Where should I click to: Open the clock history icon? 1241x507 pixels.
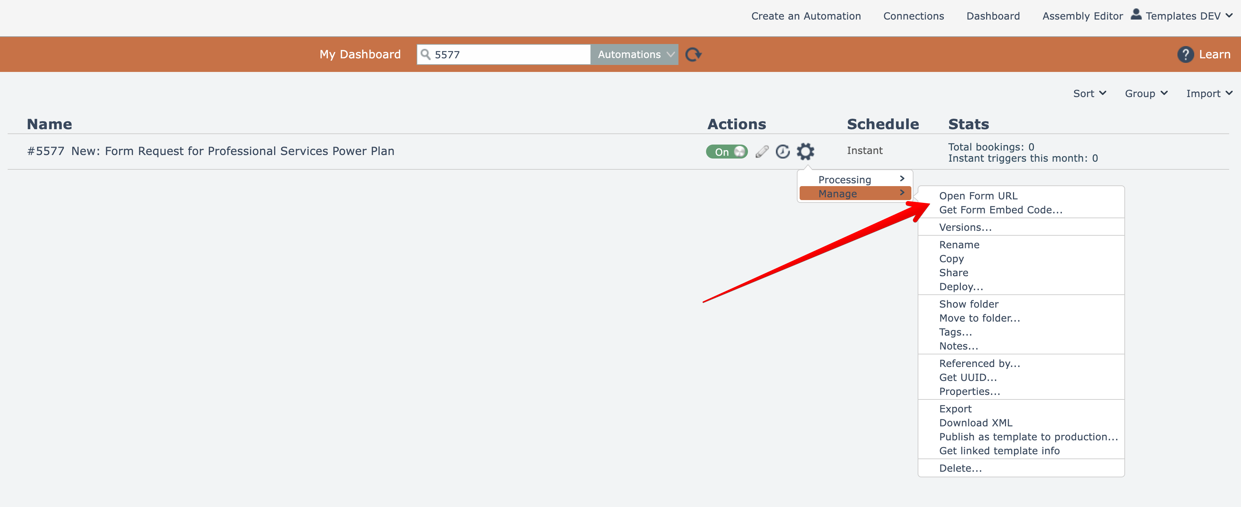click(783, 151)
